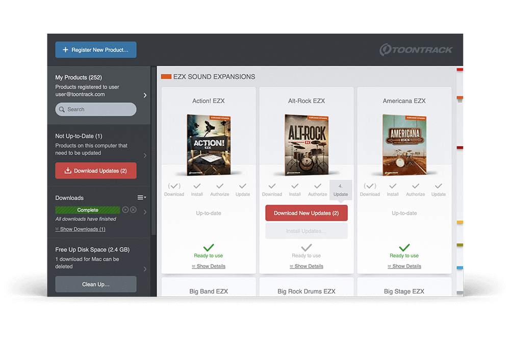Image resolution: width=510 pixels, height=347 pixels.
Task: Click the resume download play icon
Action: point(125,210)
